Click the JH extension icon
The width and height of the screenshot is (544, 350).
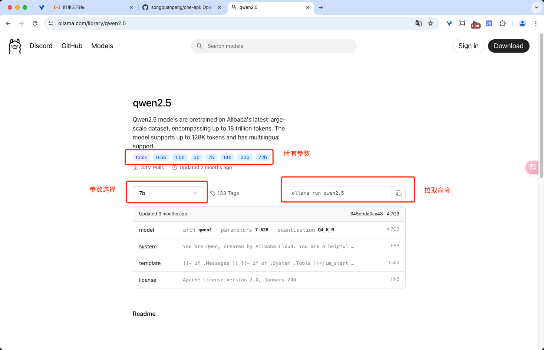pyautogui.click(x=489, y=23)
